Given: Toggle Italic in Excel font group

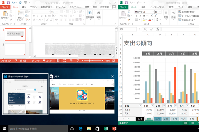Looking at the screenshot, I should 140,16.
